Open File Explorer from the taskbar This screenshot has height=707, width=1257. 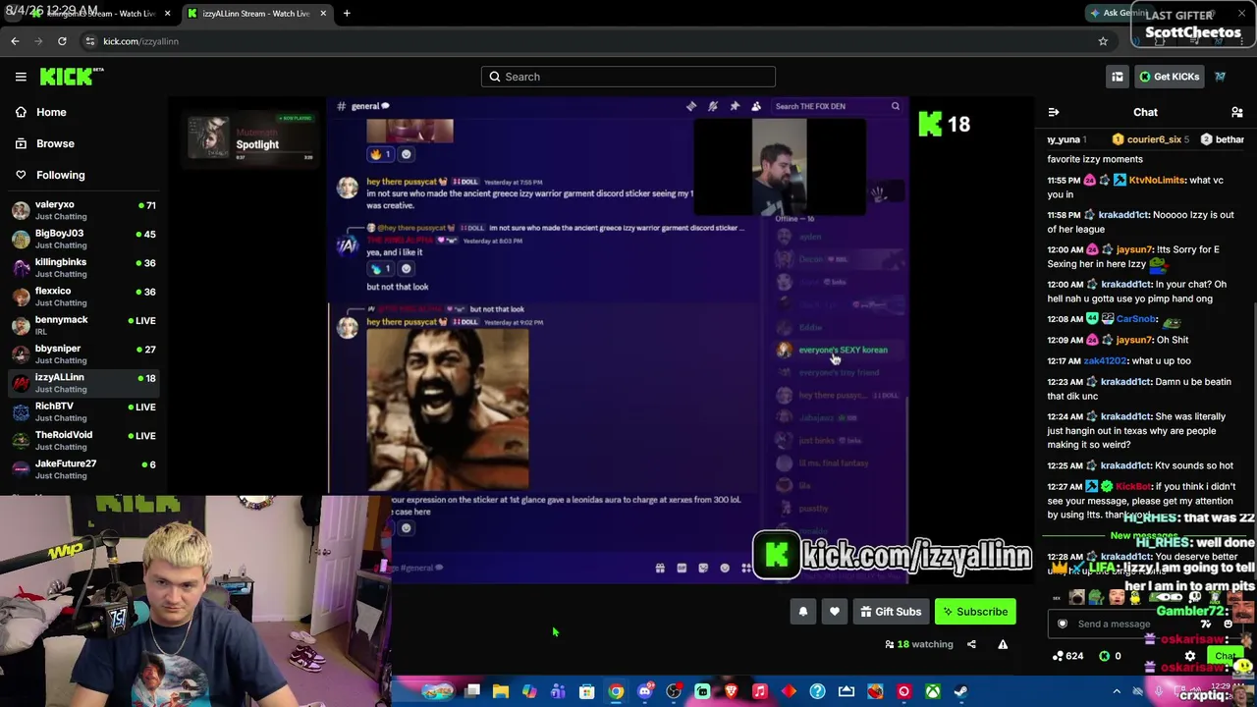501,692
